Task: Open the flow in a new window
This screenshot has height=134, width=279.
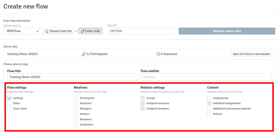Action: point(251,54)
